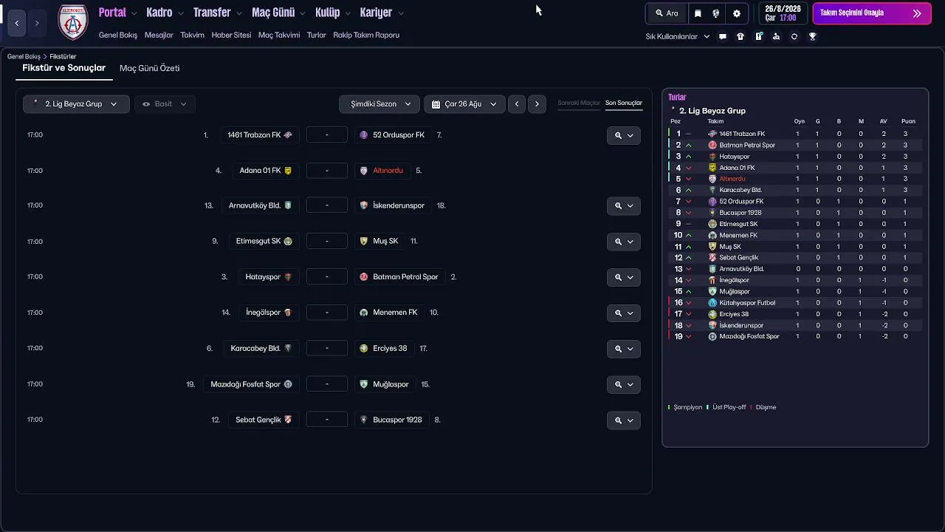Image resolution: width=945 pixels, height=532 pixels.
Task: Click Erciyes 38 in standings table
Action: click(x=734, y=314)
